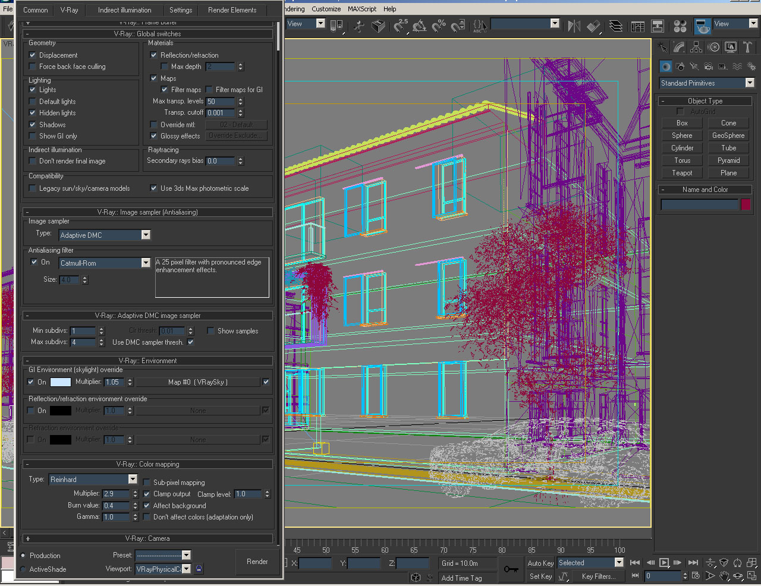Viewport: 761px width, 586px height.
Task: Switch to the Display command panel
Action: 731,48
